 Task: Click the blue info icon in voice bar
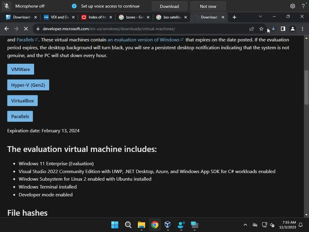pos(74,6)
